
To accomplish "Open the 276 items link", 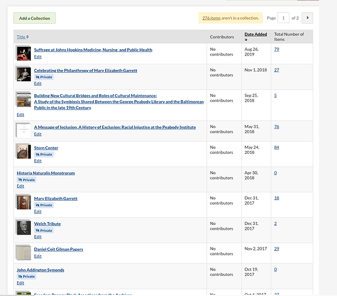I will [211, 18].
